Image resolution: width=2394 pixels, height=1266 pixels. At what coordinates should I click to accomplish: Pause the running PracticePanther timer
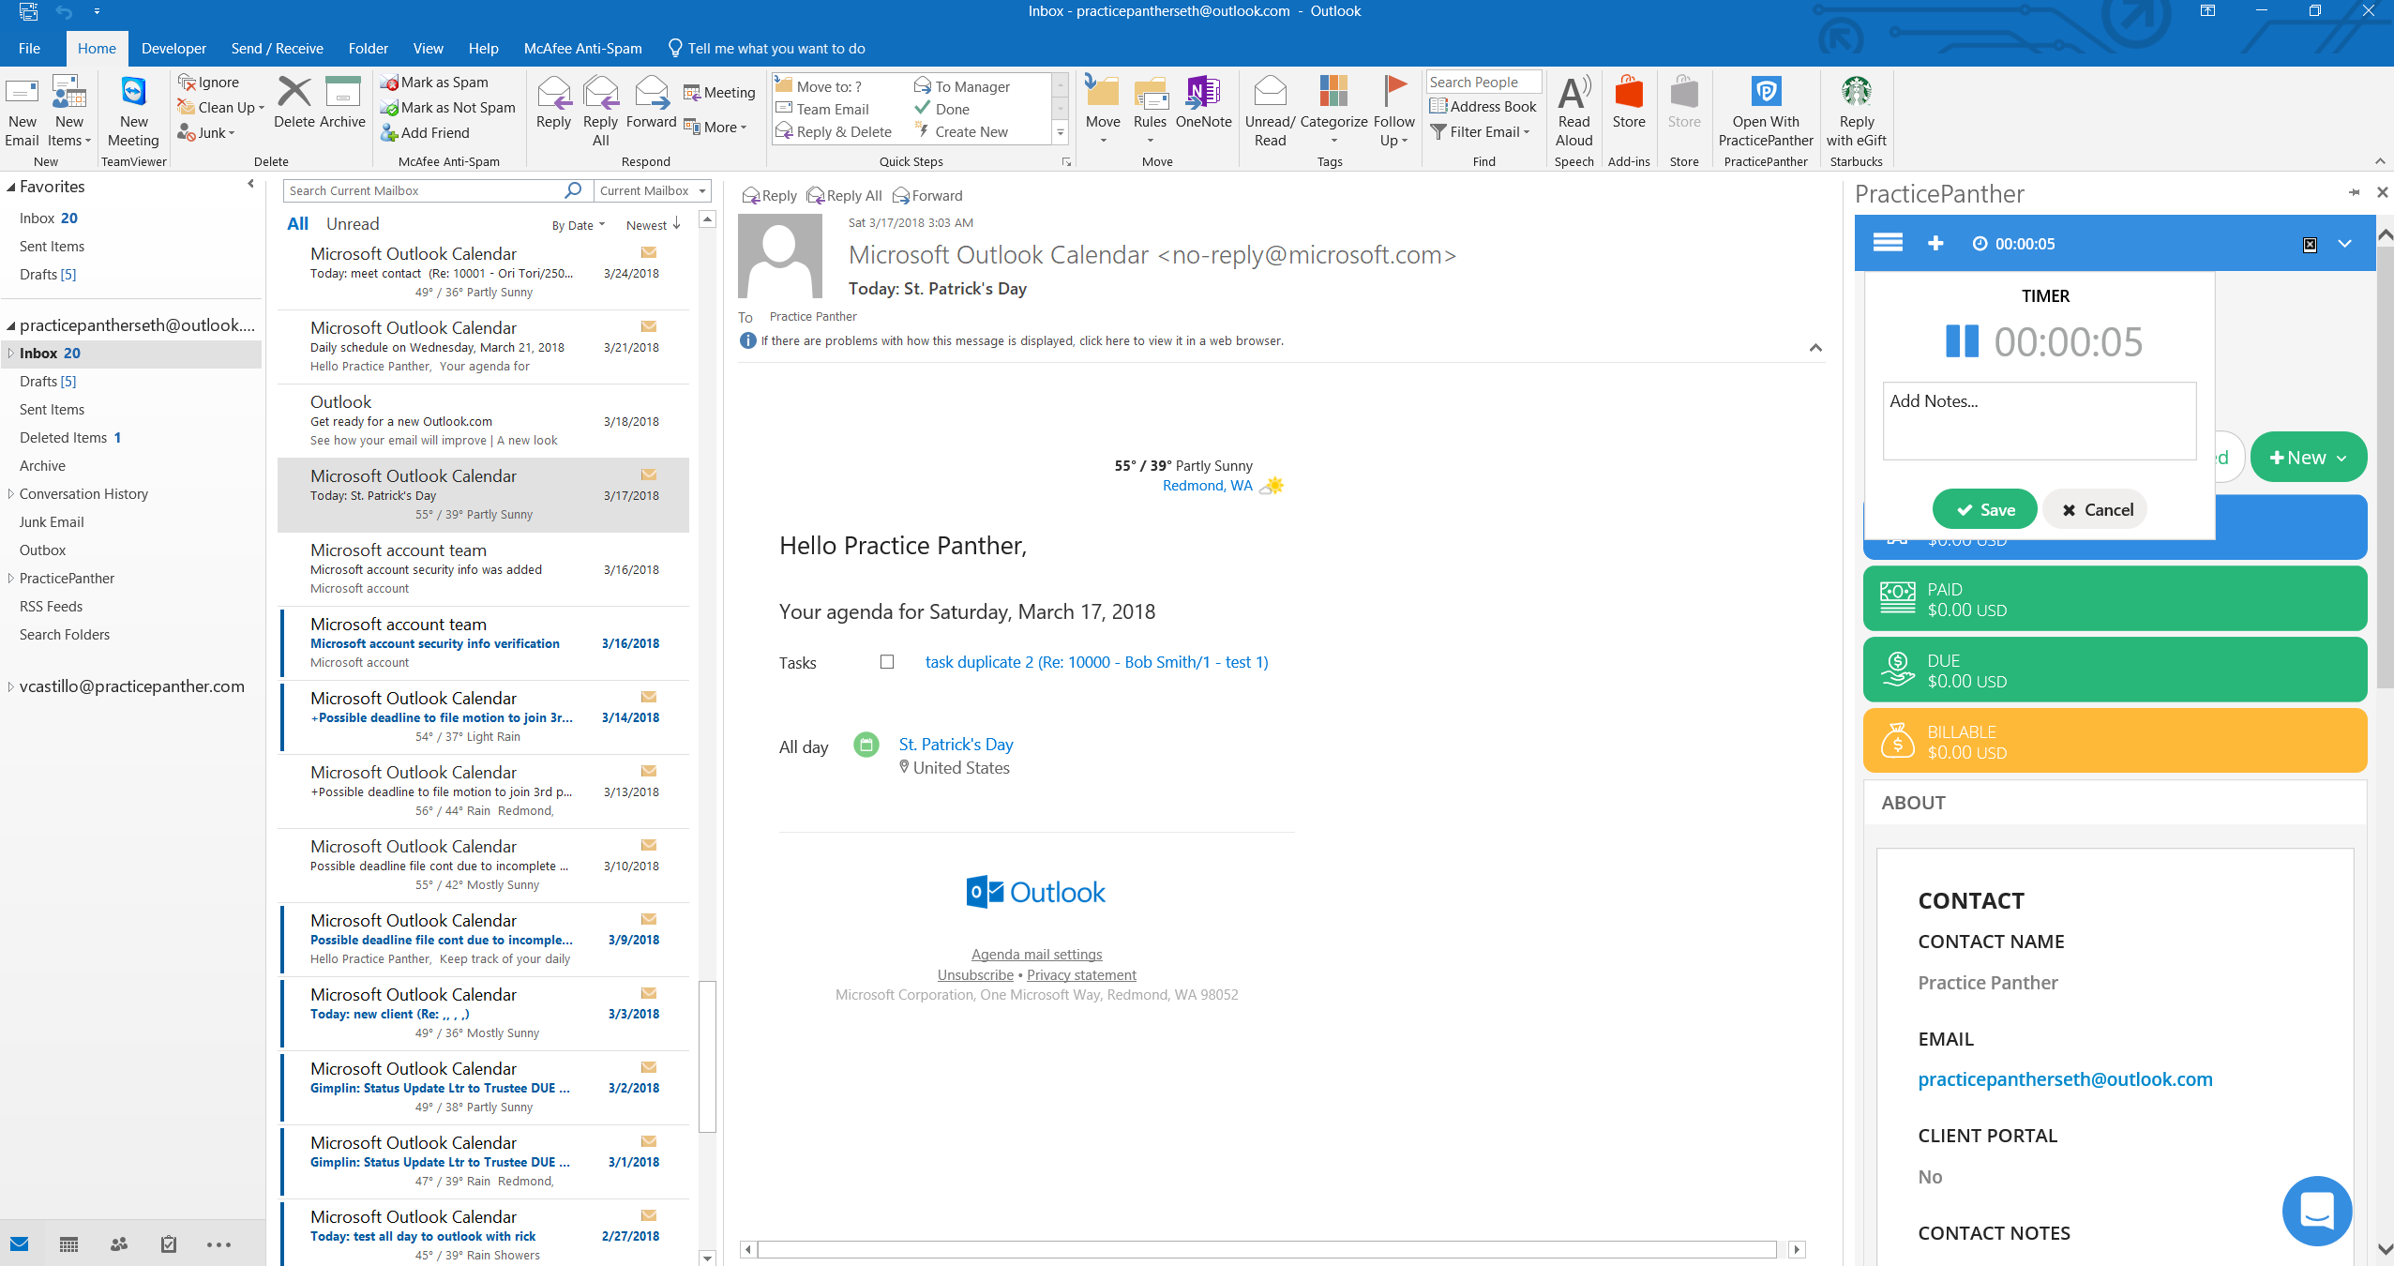point(1962,341)
